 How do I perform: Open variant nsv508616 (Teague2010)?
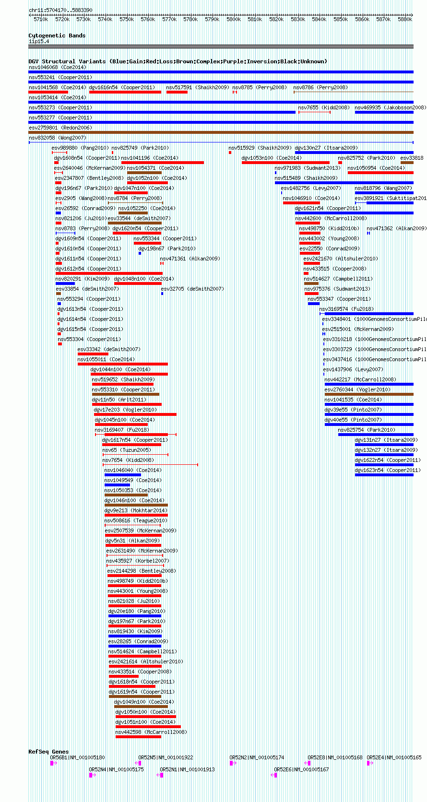[136, 520]
